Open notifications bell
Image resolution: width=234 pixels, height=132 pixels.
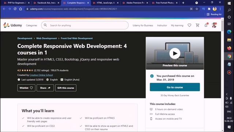[206, 25]
